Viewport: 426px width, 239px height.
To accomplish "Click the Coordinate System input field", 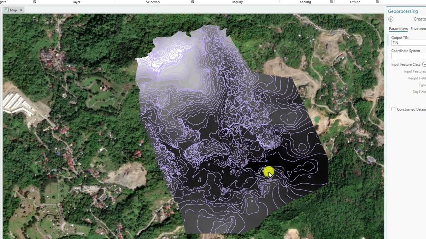I will click(409, 56).
